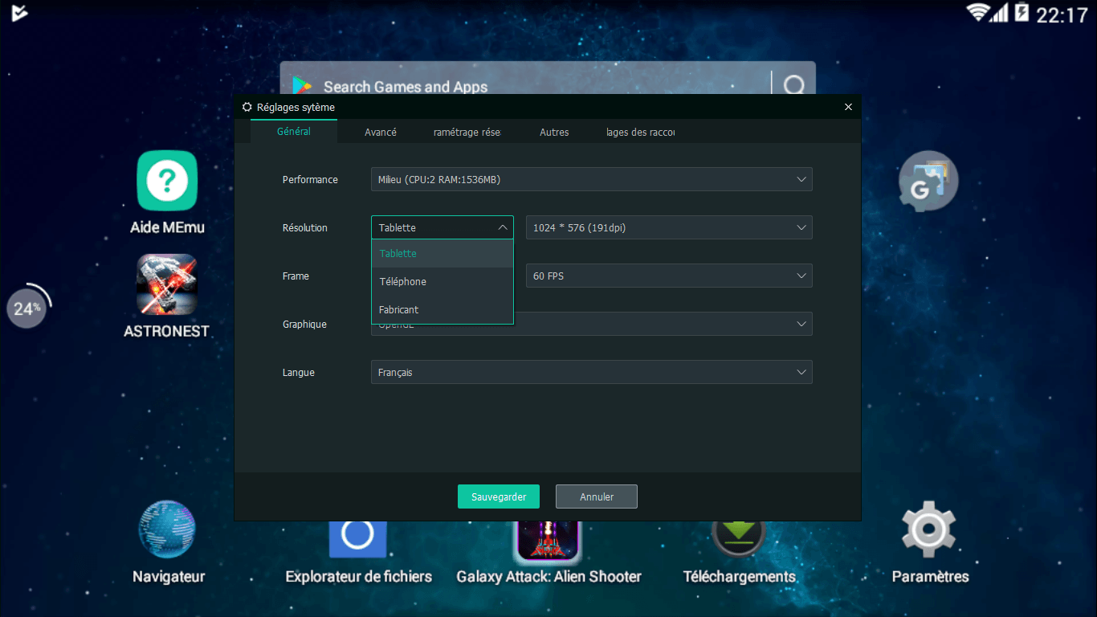Switch to the Autres tab

point(554,132)
